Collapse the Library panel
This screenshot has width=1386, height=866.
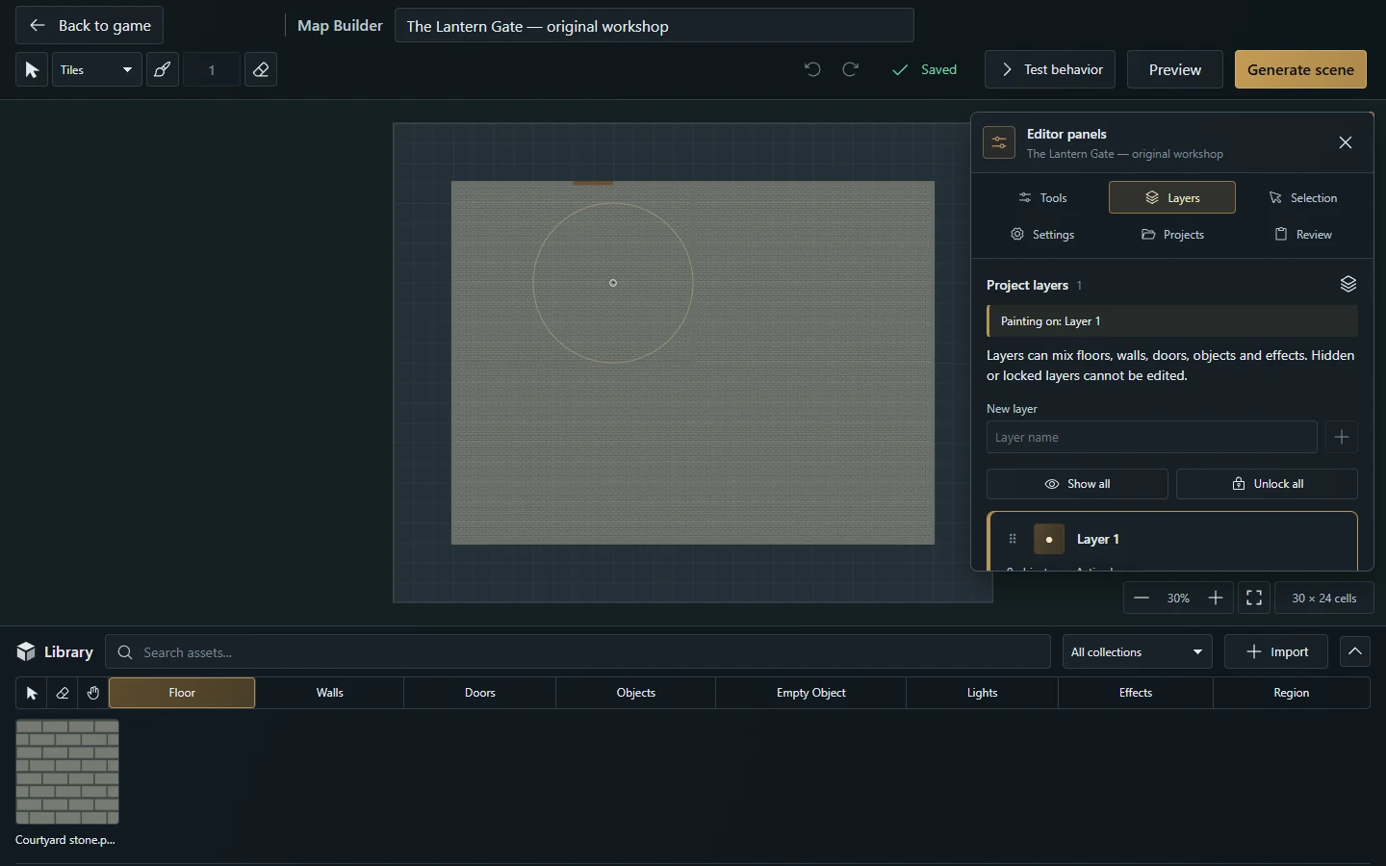point(1355,651)
